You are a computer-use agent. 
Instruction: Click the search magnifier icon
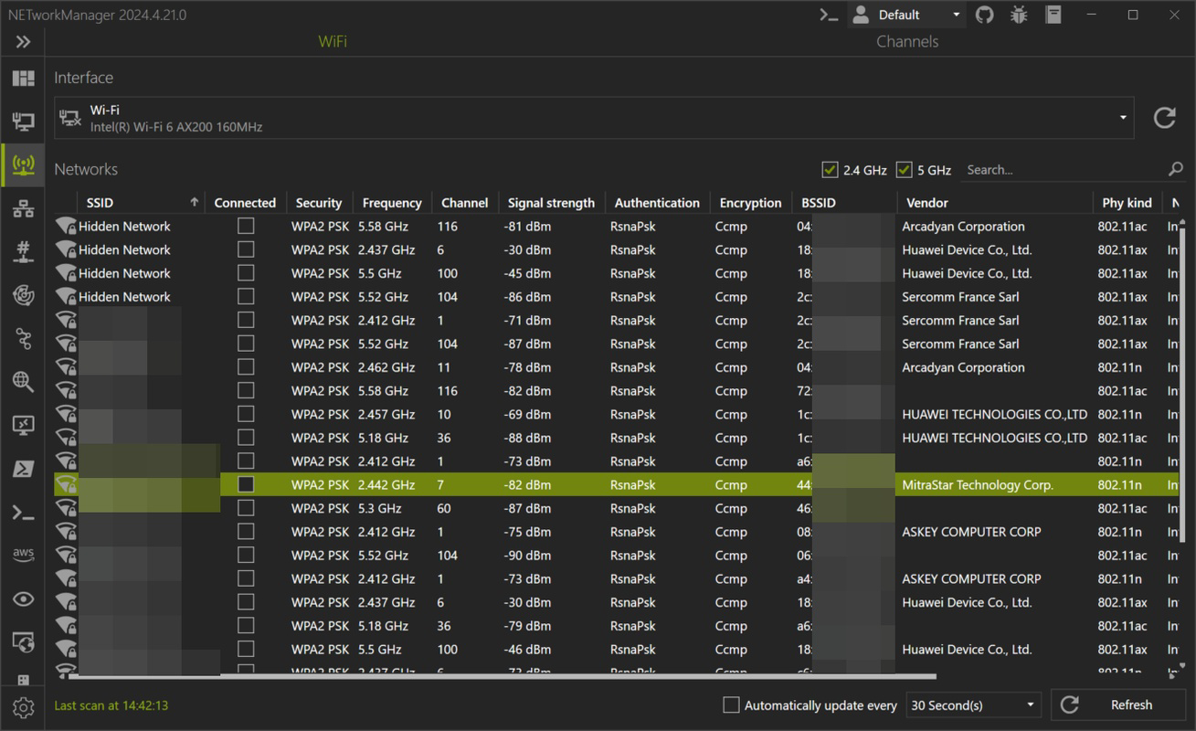point(1176,169)
